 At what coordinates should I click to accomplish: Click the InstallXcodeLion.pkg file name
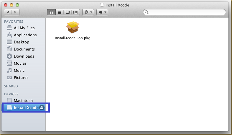tap(73, 38)
